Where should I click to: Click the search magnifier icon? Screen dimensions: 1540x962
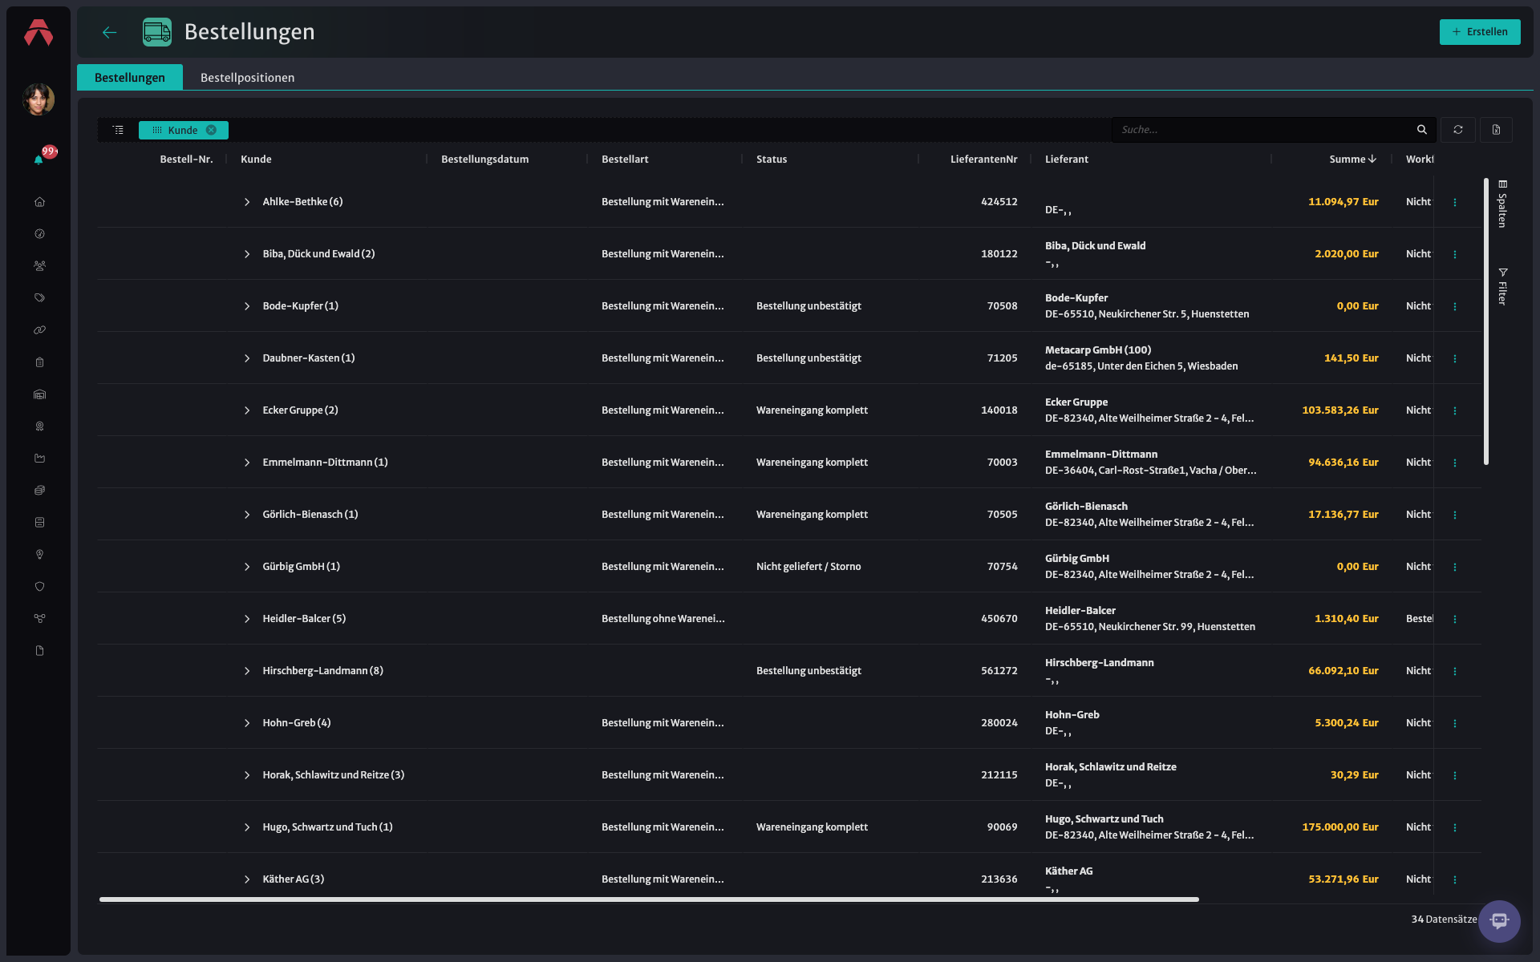1422,130
